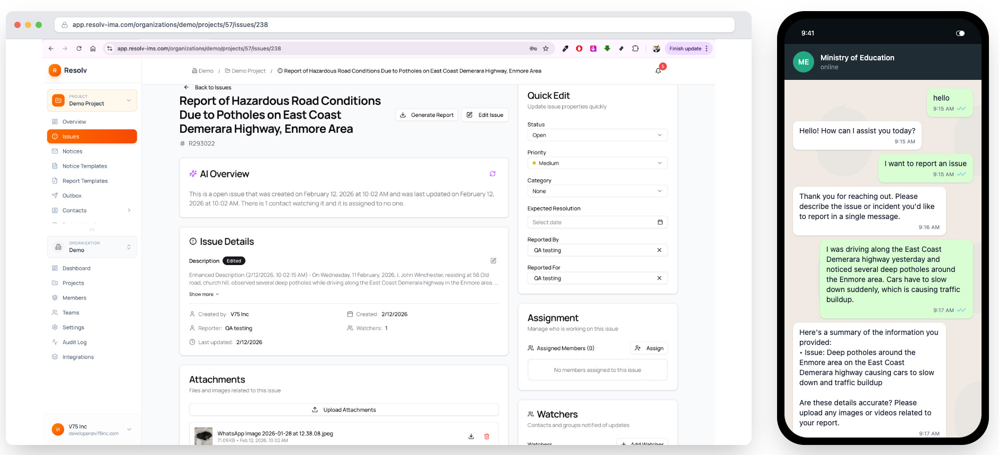Toggle the switch in the phone status bar
Image resolution: width=999 pixels, height=455 pixels.
(960, 33)
